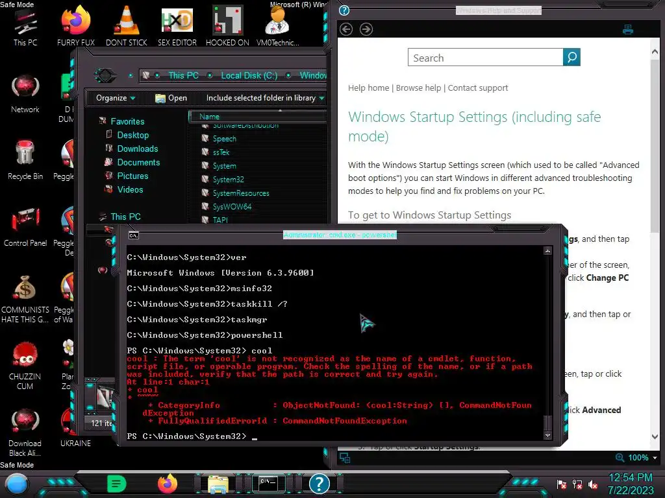This screenshot has height=498, width=665.
Task: Switch to the cmd.exe taskbar button
Action: point(268,483)
